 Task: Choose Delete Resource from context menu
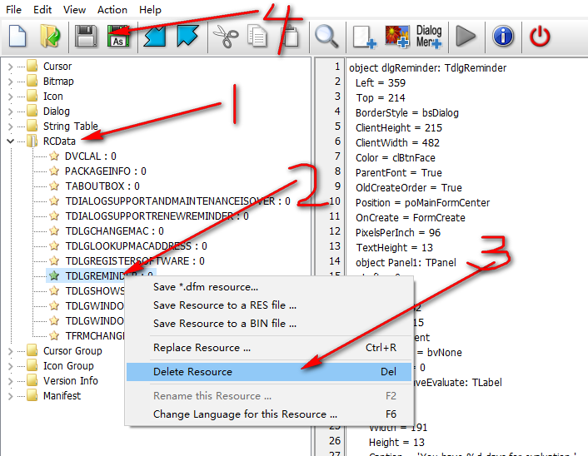(269, 372)
